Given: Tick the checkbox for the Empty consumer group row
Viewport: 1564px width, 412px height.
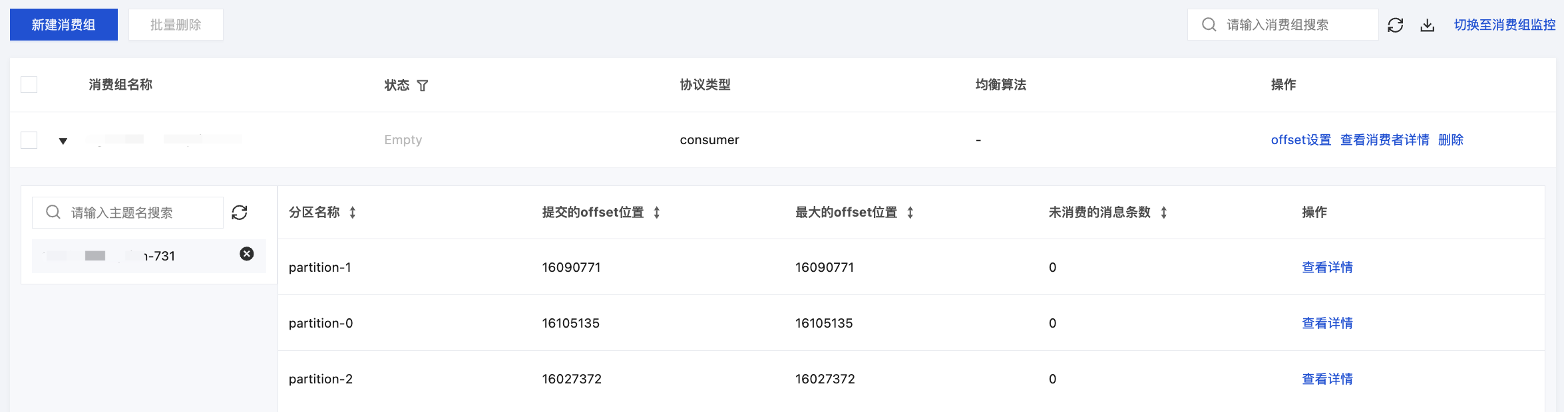Looking at the screenshot, I should click(29, 140).
